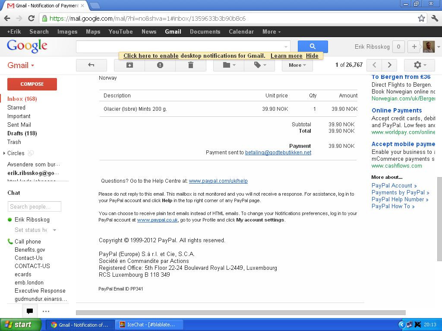Image resolution: width=442 pixels, height=331 pixels.
Task: Hide the desktop notifications banner
Action: click(312, 56)
